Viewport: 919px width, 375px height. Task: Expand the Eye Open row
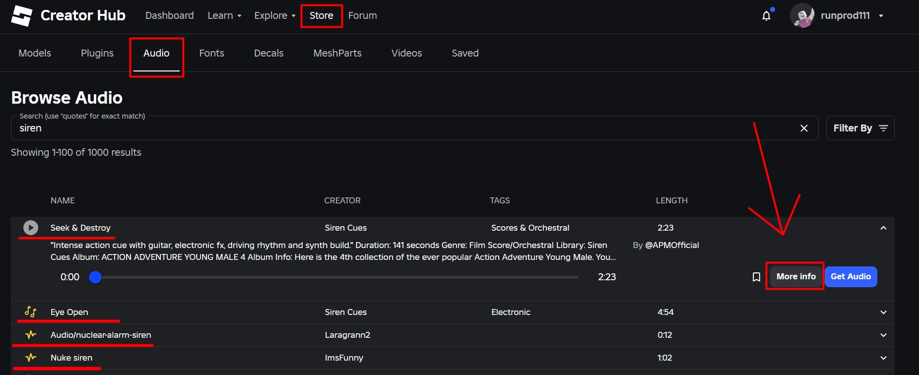pos(883,312)
